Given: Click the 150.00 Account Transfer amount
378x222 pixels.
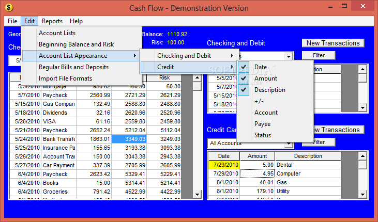Looking at the screenshot, I should 94,156.
